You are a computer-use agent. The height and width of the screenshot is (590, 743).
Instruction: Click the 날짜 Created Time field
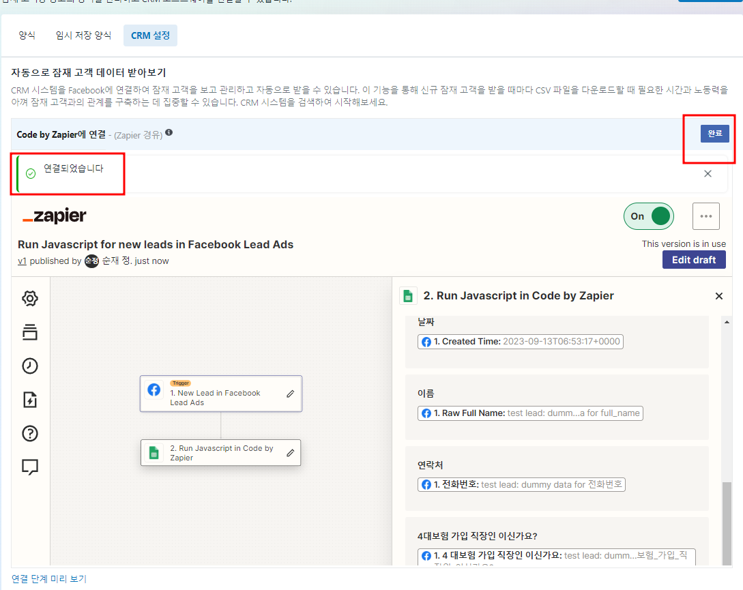(x=521, y=342)
